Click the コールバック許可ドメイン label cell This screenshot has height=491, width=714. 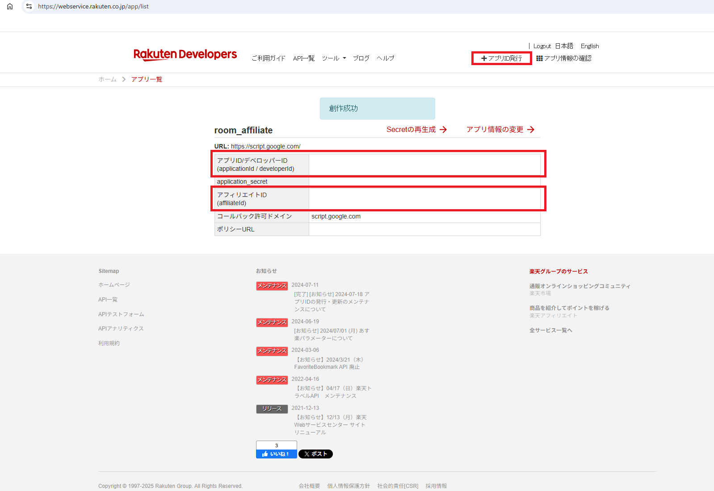(262, 216)
